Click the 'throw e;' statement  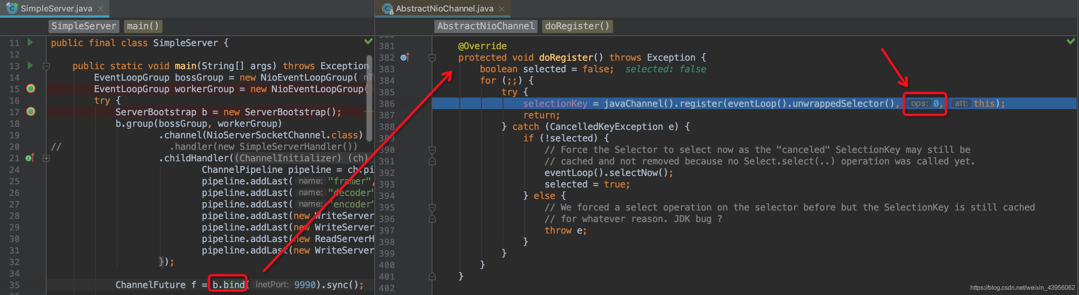565,230
